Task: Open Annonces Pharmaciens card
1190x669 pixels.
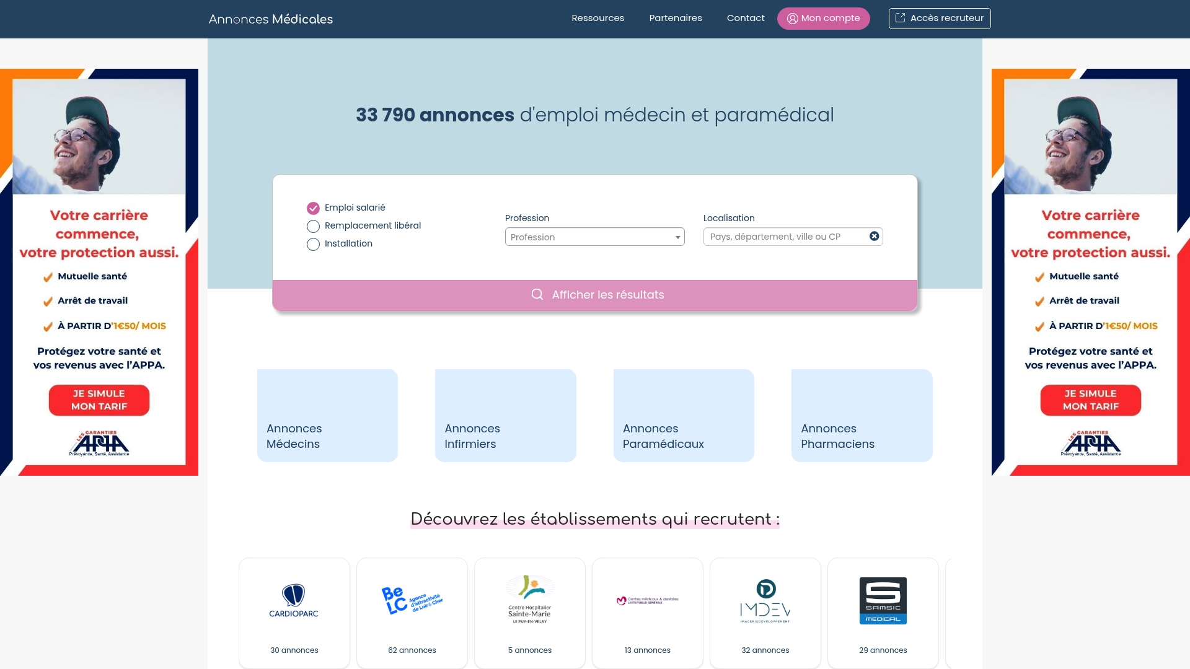Action: (x=862, y=415)
